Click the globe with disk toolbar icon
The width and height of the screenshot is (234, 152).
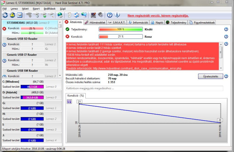[x=60, y=15]
